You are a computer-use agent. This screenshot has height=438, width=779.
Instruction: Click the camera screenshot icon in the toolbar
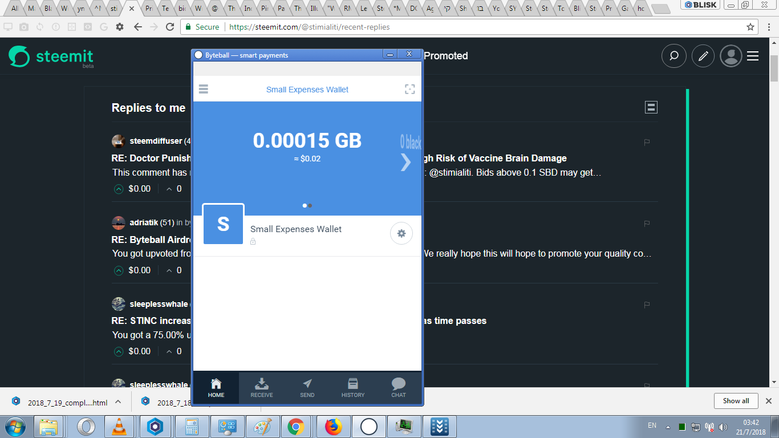click(24, 27)
